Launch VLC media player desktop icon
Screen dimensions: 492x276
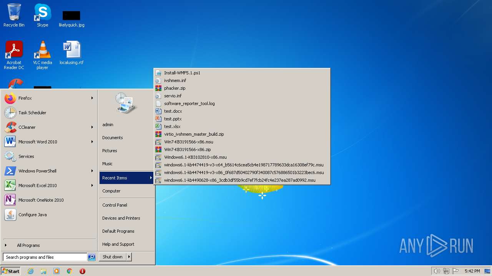[42, 55]
